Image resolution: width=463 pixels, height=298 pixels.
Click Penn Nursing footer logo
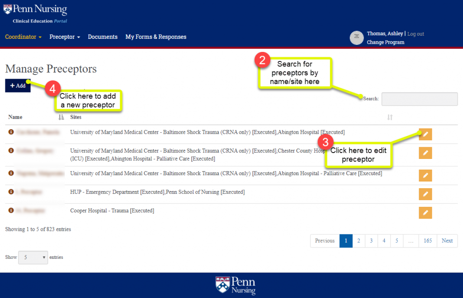click(235, 285)
